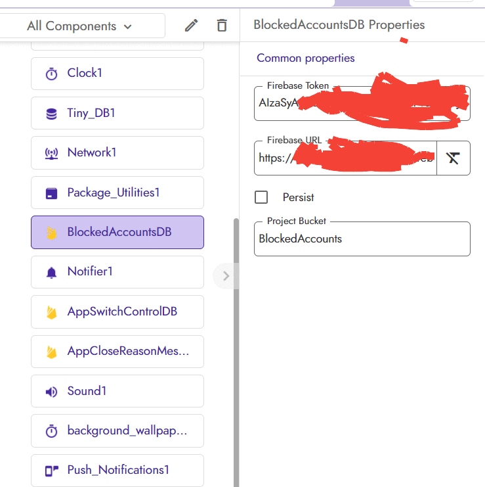485x487 pixels.
Task: Select the background_wallpap... clock component
Action: point(127,431)
